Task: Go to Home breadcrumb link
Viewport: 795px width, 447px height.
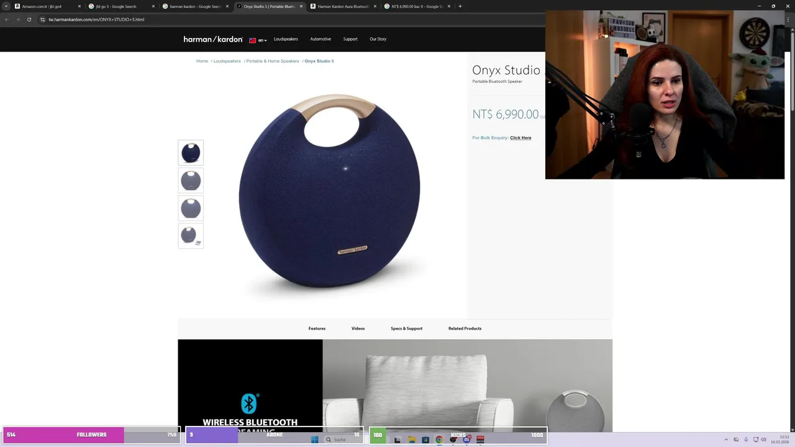Action: (x=202, y=61)
